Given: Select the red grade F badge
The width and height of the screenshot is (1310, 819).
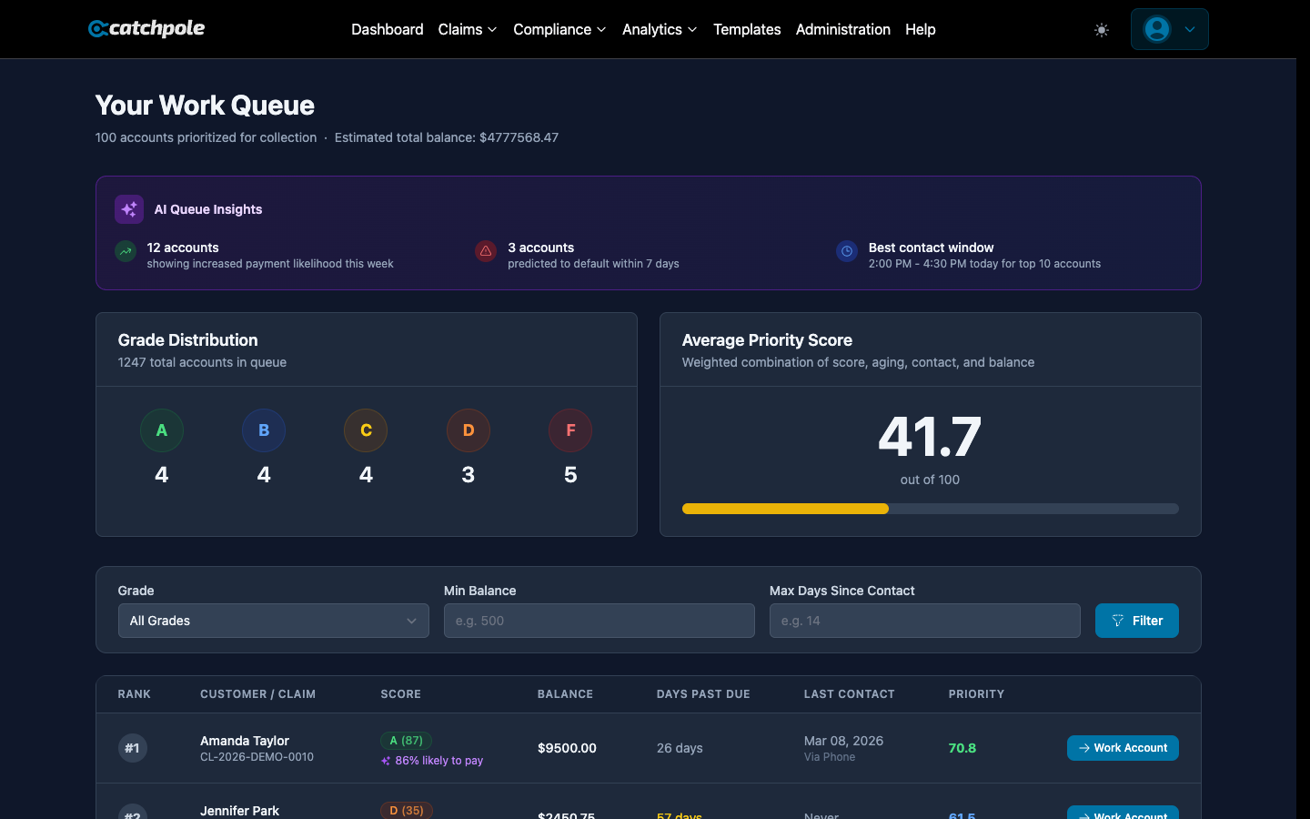Looking at the screenshot, I should (x=570, y=430).
